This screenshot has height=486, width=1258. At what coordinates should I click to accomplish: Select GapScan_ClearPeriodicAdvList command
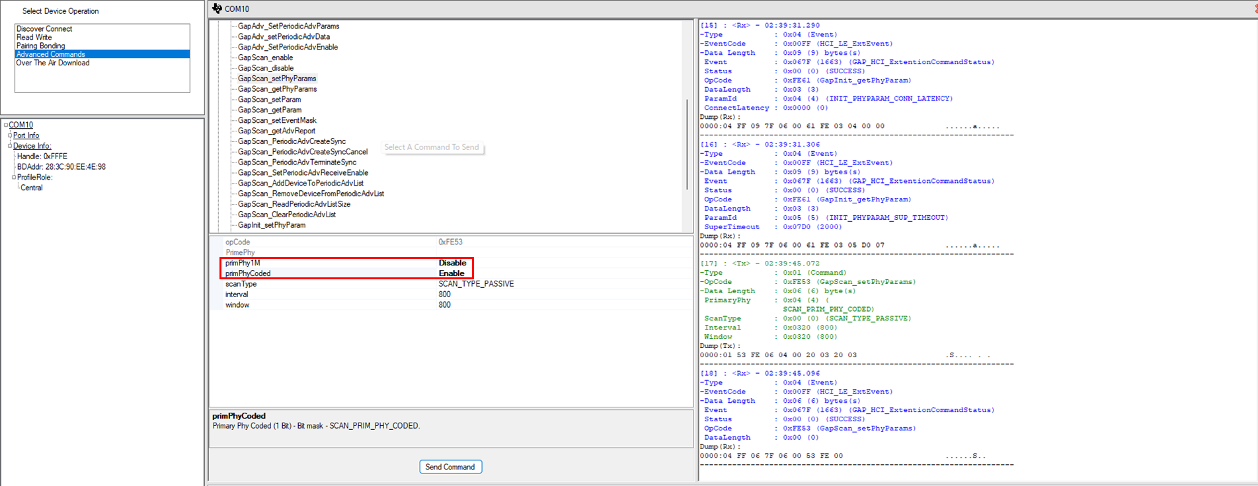[287, 215]
